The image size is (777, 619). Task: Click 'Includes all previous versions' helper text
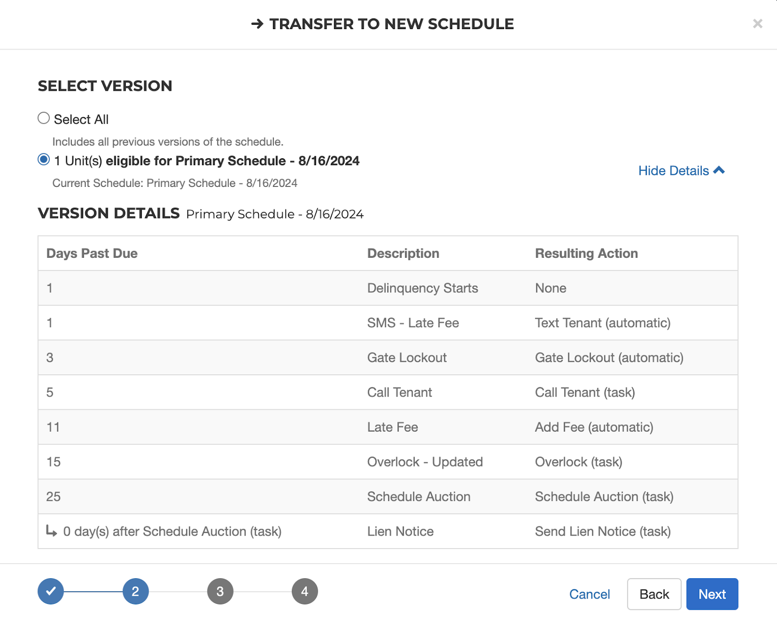[x=168, y=142]
